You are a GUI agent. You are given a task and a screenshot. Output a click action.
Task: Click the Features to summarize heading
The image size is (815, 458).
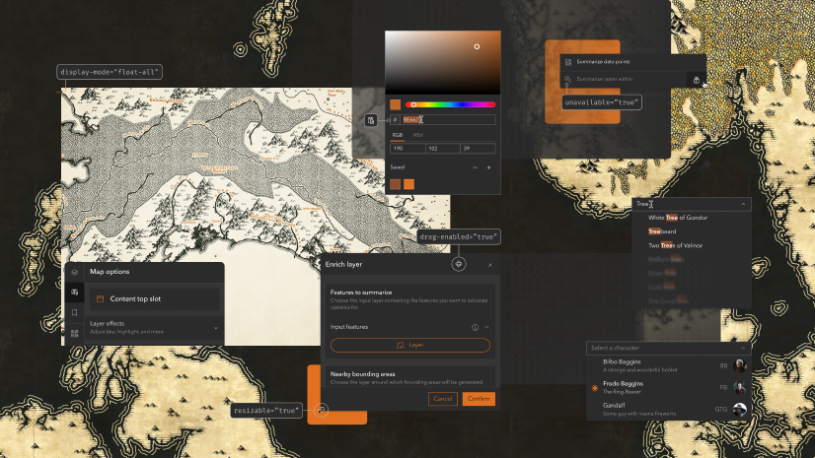coord(361,293)
